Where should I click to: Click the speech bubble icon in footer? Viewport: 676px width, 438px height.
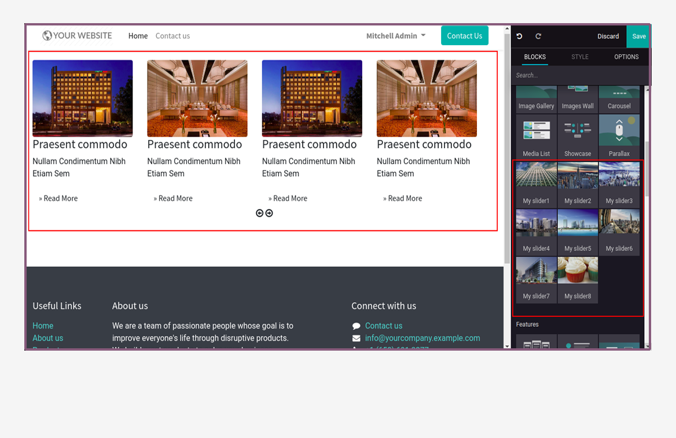356,326
